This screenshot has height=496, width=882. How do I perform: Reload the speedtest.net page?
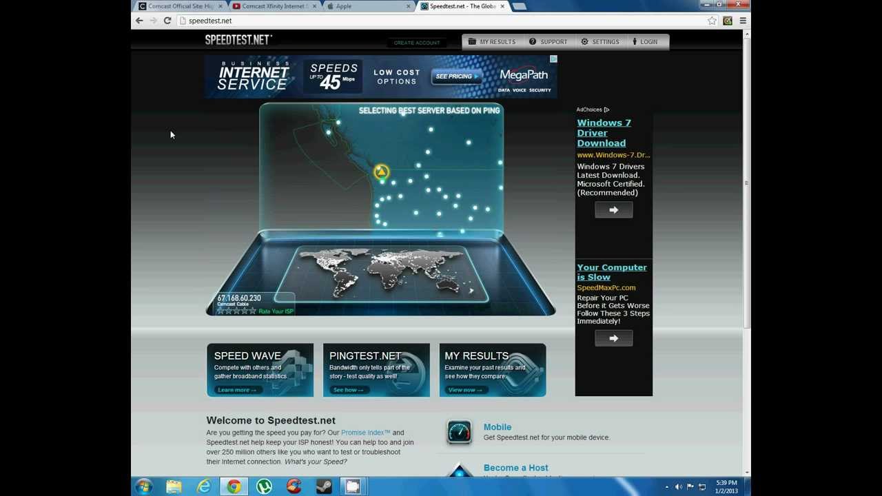(167, 21)
